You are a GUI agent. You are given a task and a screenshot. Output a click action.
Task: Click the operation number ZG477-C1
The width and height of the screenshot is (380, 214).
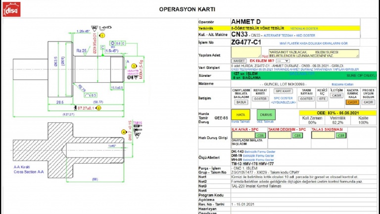pos(246,42)
